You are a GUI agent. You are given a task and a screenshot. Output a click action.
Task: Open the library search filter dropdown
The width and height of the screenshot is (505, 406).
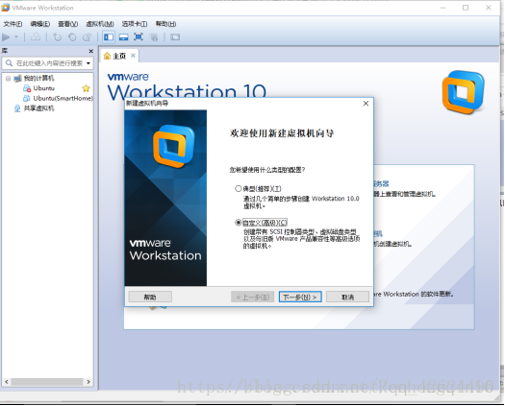(88, 63)
